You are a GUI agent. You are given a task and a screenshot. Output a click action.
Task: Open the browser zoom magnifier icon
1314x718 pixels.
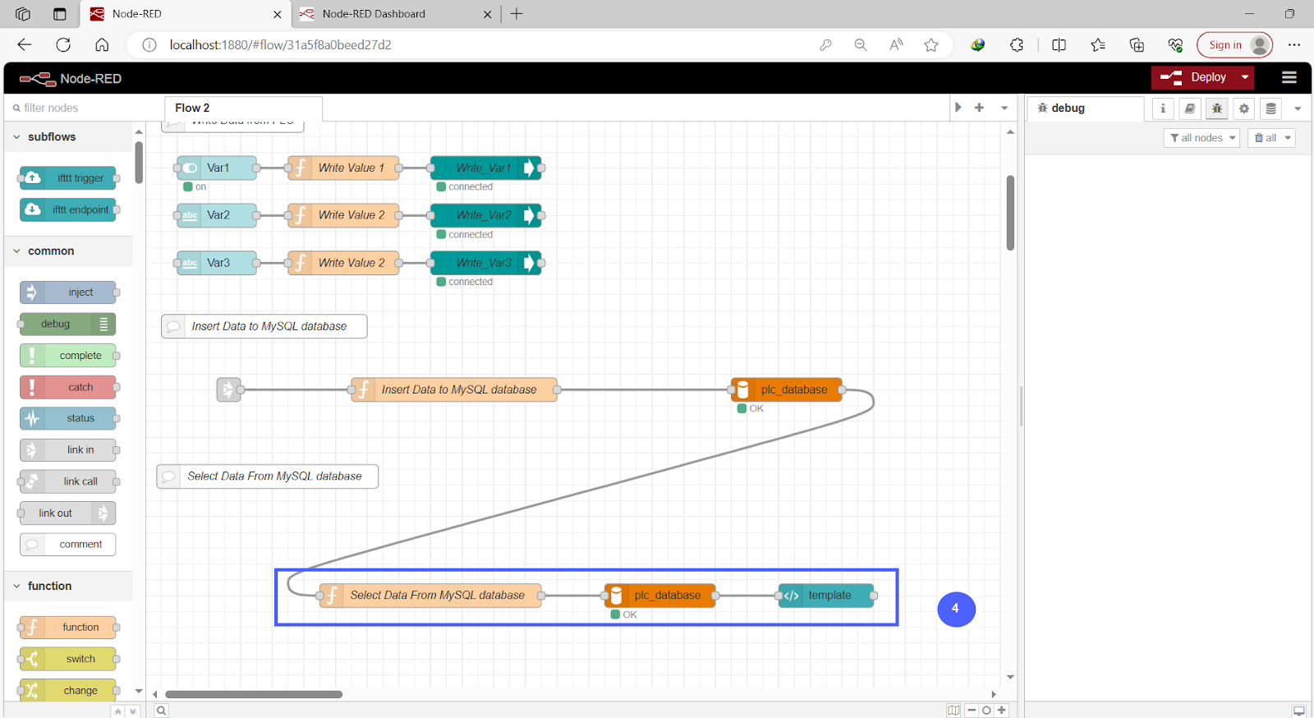click(x=861, y=45)
